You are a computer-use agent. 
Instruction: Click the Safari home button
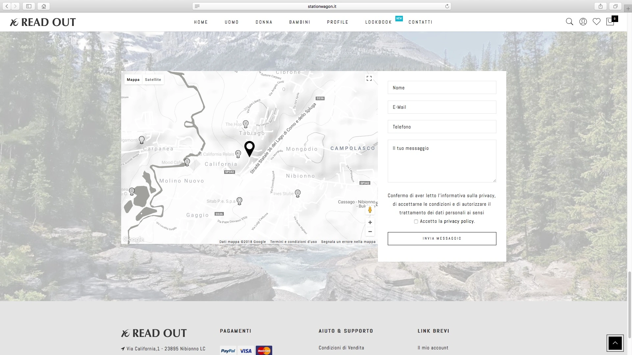(x=44, y=6)
